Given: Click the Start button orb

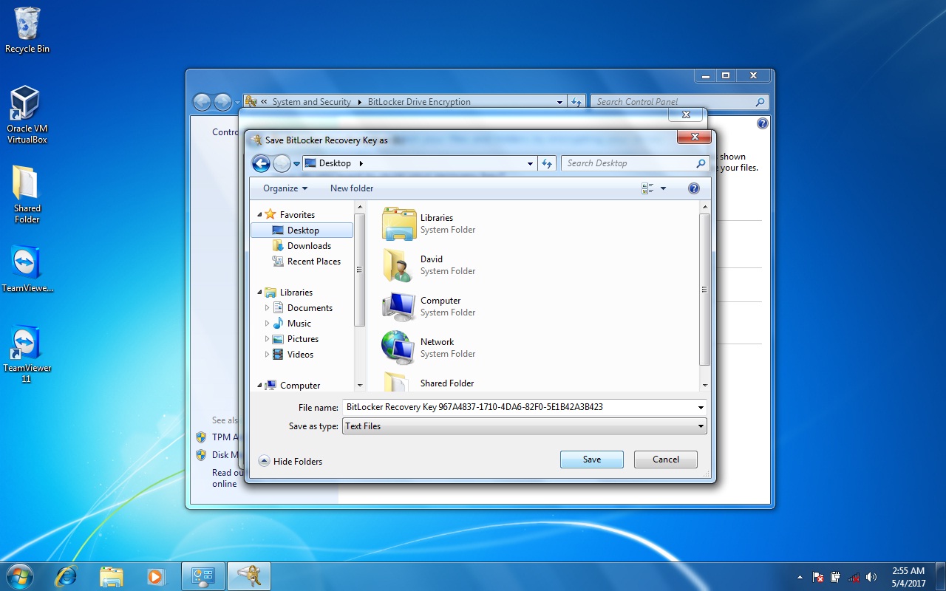Looking at the screenshot, I should pyautogui.click(x=19, y=576).
